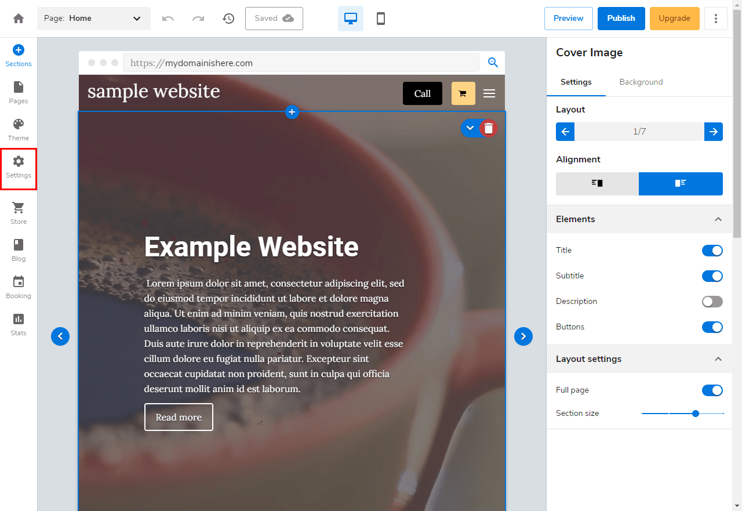742x511 pixels.
Task: Go to previous layout with canvas left arrow
Action: (60, 336)
